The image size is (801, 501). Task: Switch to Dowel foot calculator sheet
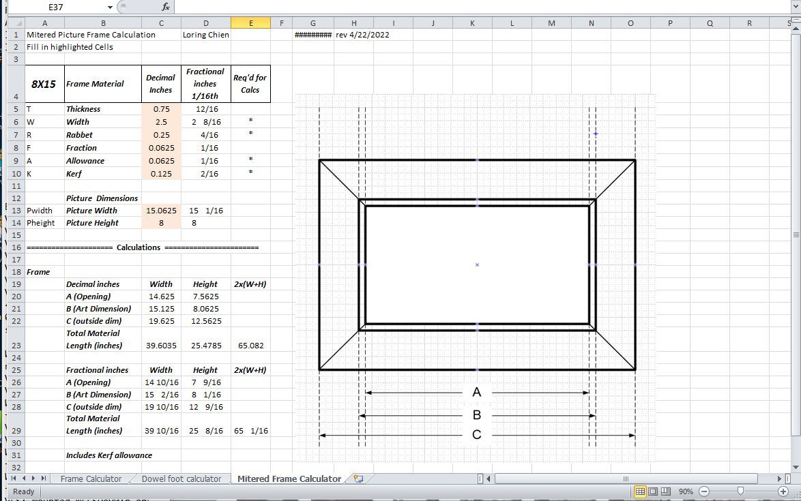(x=181, y=479)
